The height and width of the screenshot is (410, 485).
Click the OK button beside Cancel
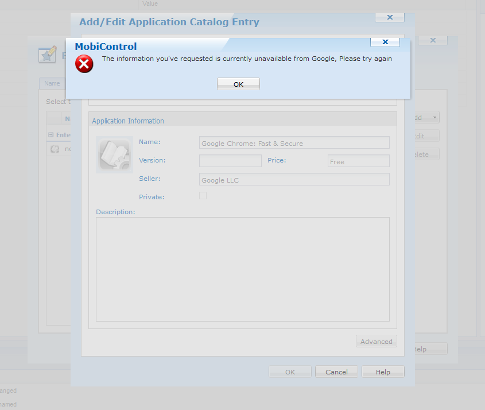pos(290,372)
